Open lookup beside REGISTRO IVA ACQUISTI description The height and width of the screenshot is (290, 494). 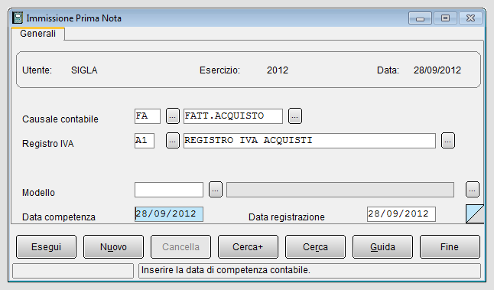448,141
